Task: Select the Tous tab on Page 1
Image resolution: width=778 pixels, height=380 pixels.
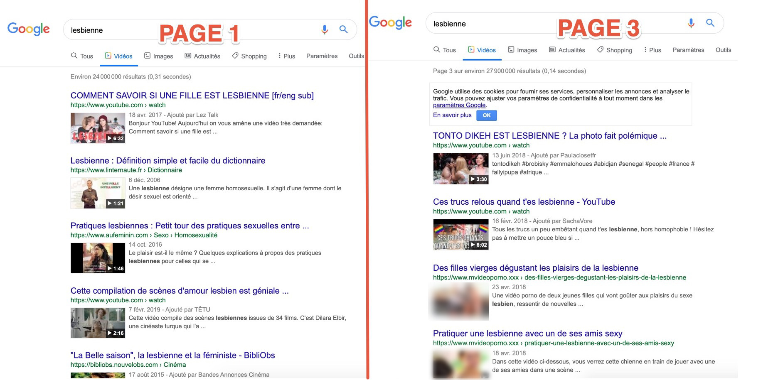Action: (82, 56)
